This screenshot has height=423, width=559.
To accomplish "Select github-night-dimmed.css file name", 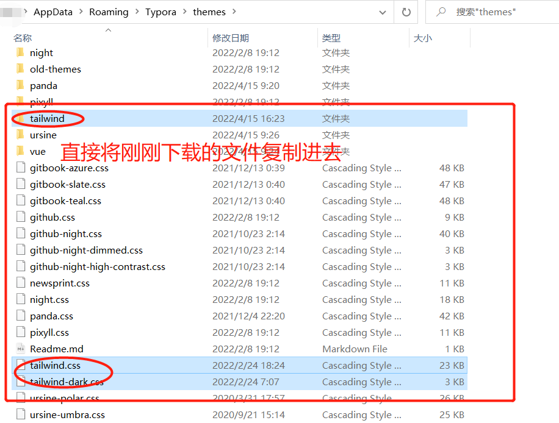I will pyautogui.click(x=86, y=251).
